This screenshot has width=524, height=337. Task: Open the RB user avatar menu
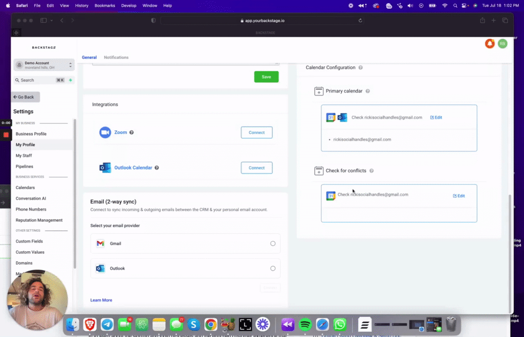point(503,44)
